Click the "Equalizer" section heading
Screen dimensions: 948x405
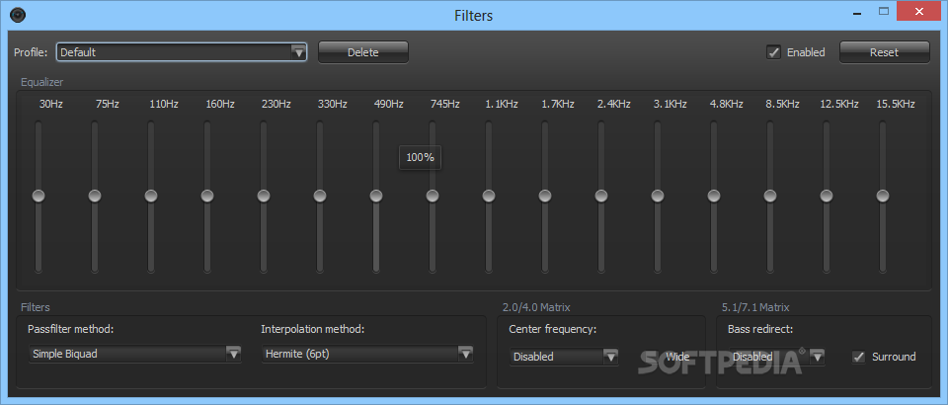[x=41, y=82]
